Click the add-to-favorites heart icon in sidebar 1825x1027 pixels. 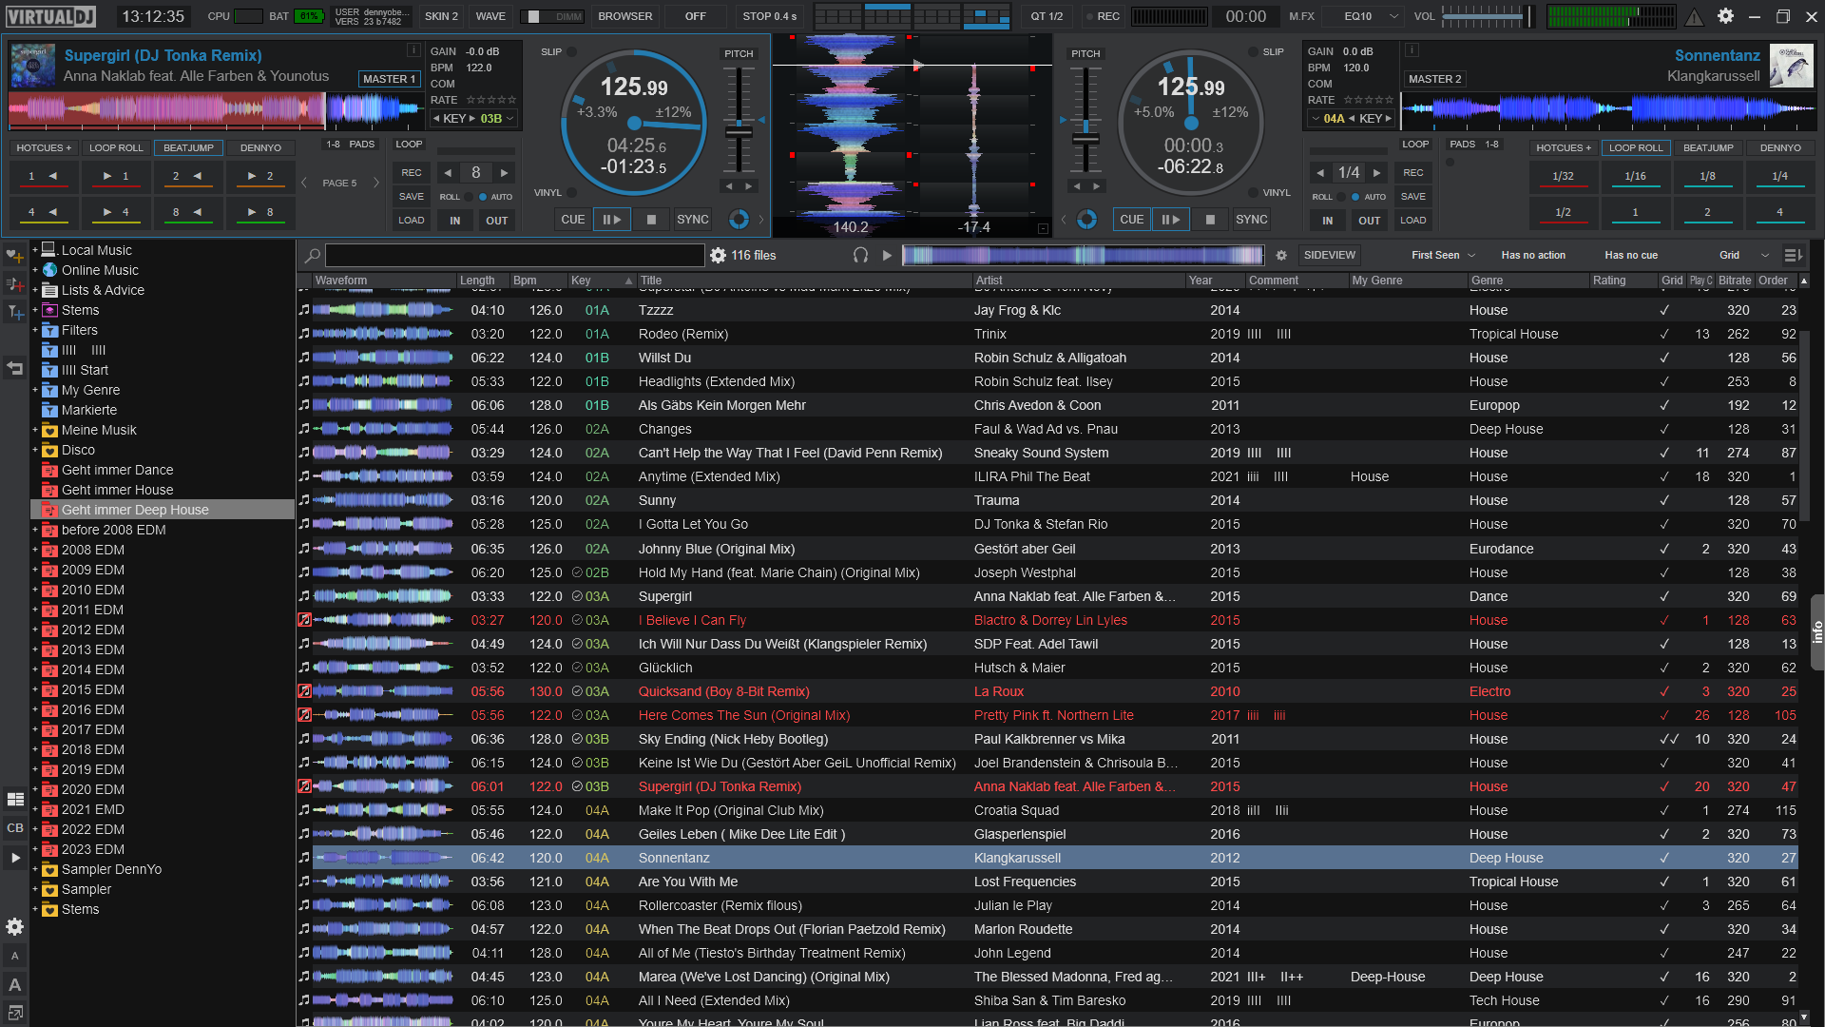coord(15,255)
